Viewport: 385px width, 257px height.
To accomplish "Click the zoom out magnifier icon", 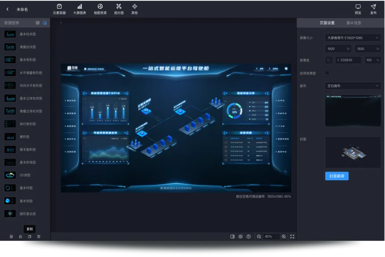I will click(x=259, y=236).
